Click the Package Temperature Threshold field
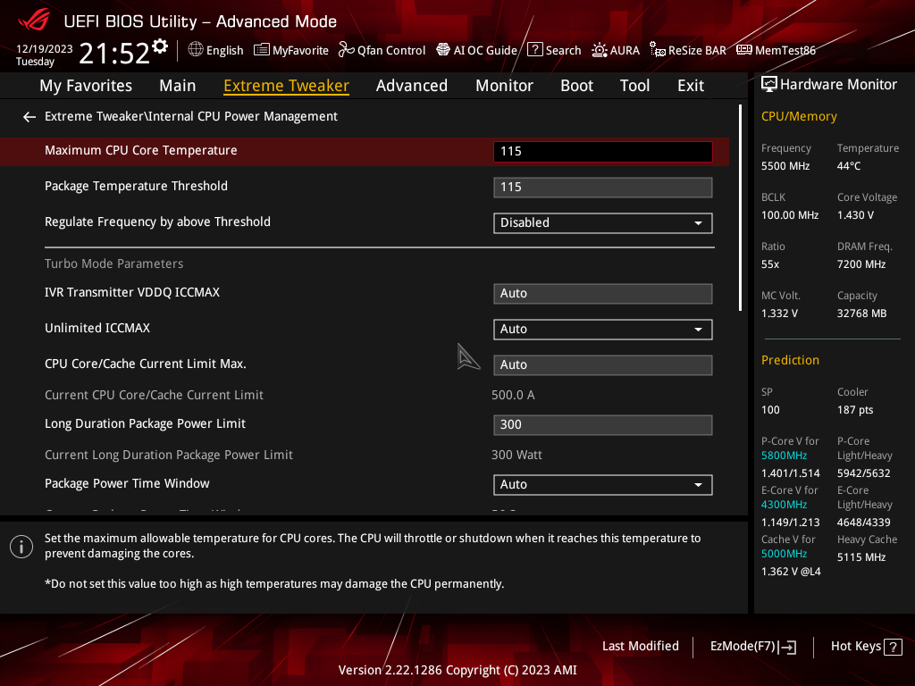The width and height of the screenshot is (915, 686). (603, 188)
